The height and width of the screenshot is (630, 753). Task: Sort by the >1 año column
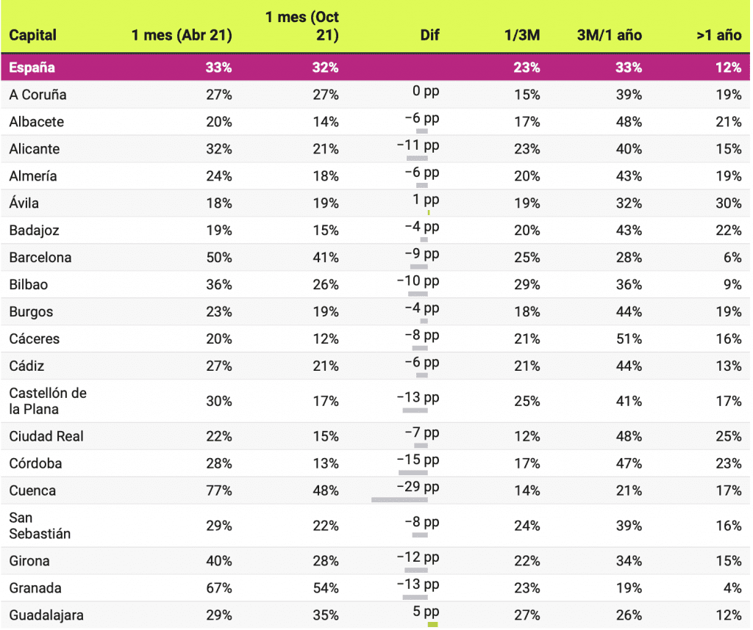point(718,35)
